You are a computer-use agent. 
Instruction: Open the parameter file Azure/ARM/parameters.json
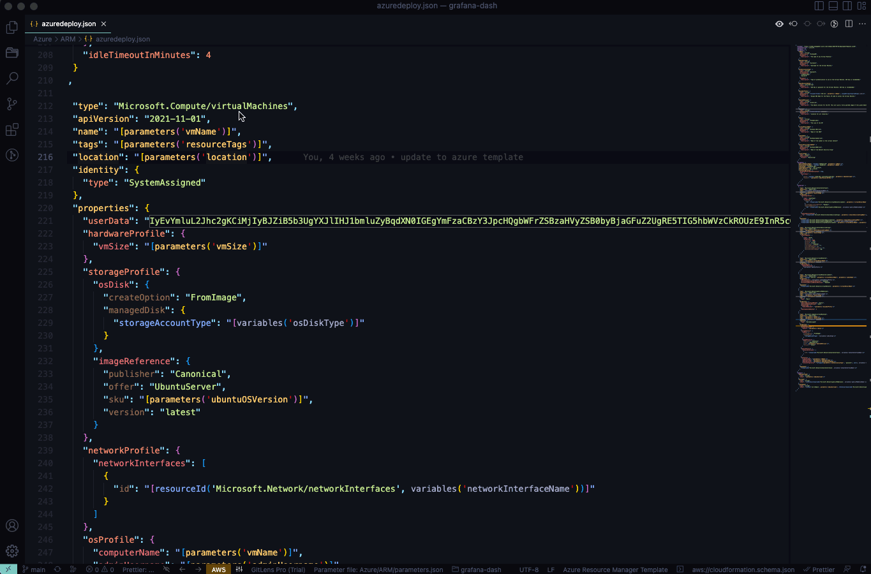[x=378, y=569]
